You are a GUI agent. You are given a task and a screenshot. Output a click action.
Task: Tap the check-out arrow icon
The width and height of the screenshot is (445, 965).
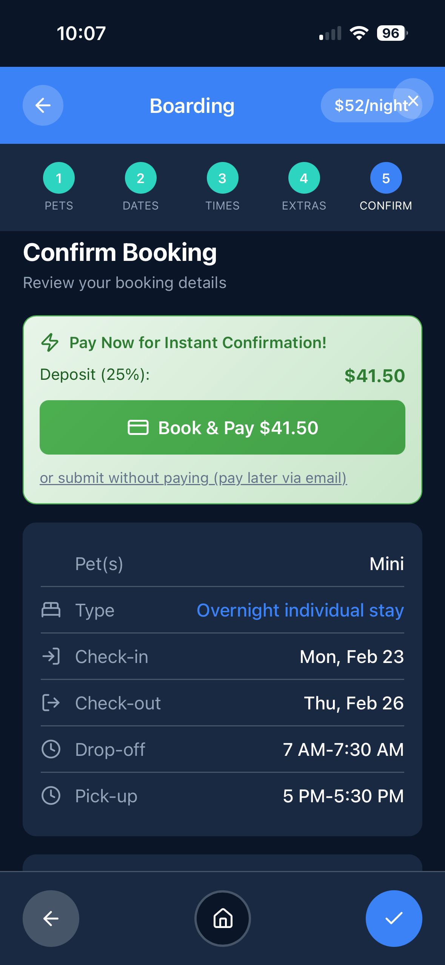click(51, 703)
